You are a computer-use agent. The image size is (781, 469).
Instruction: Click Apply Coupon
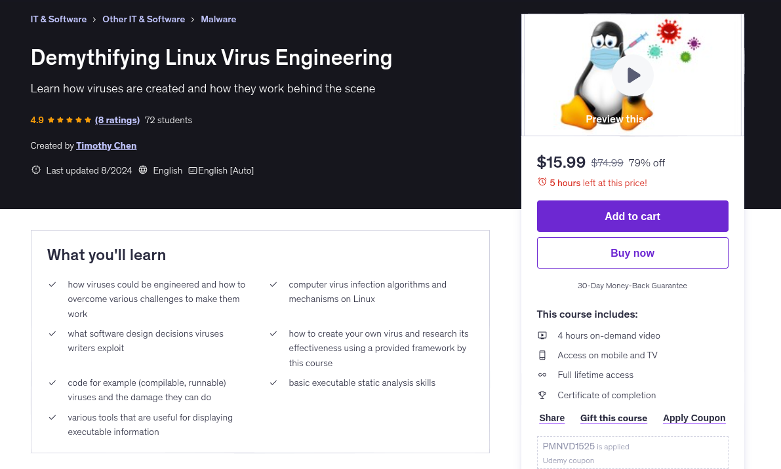click(694, 419)
